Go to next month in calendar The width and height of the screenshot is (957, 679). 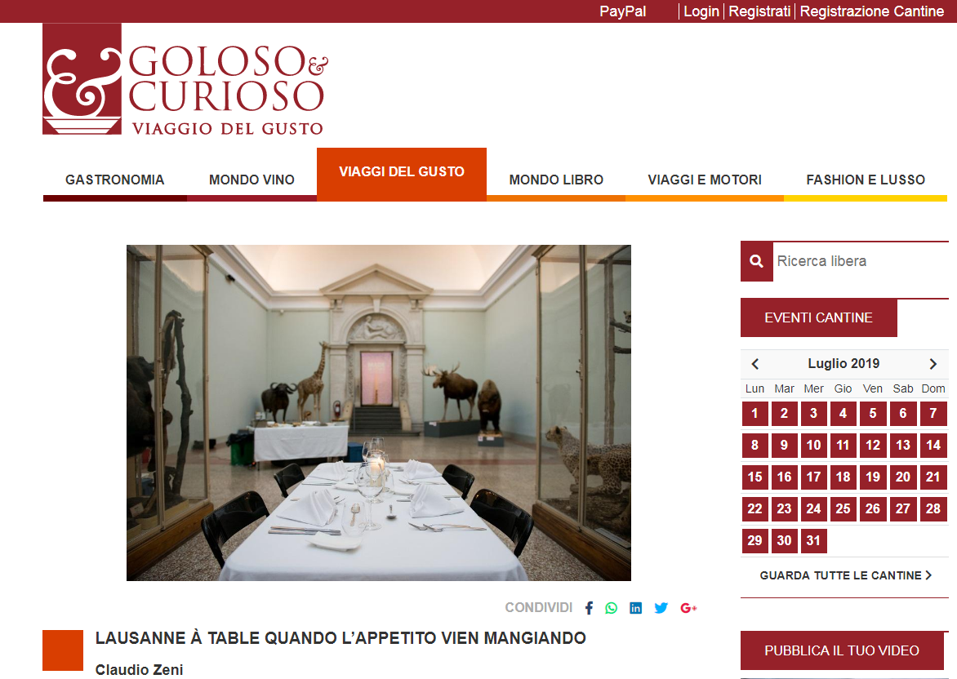pyautogui.click(x=933, y=364)
